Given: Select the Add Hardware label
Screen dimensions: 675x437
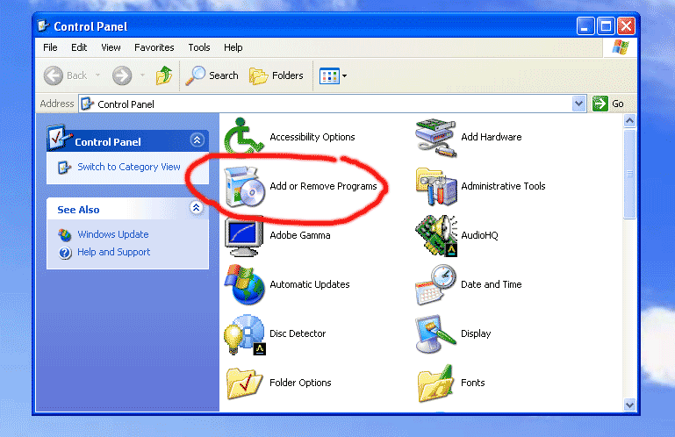Looking at the screenshot, I should click(x=492, y=137).
